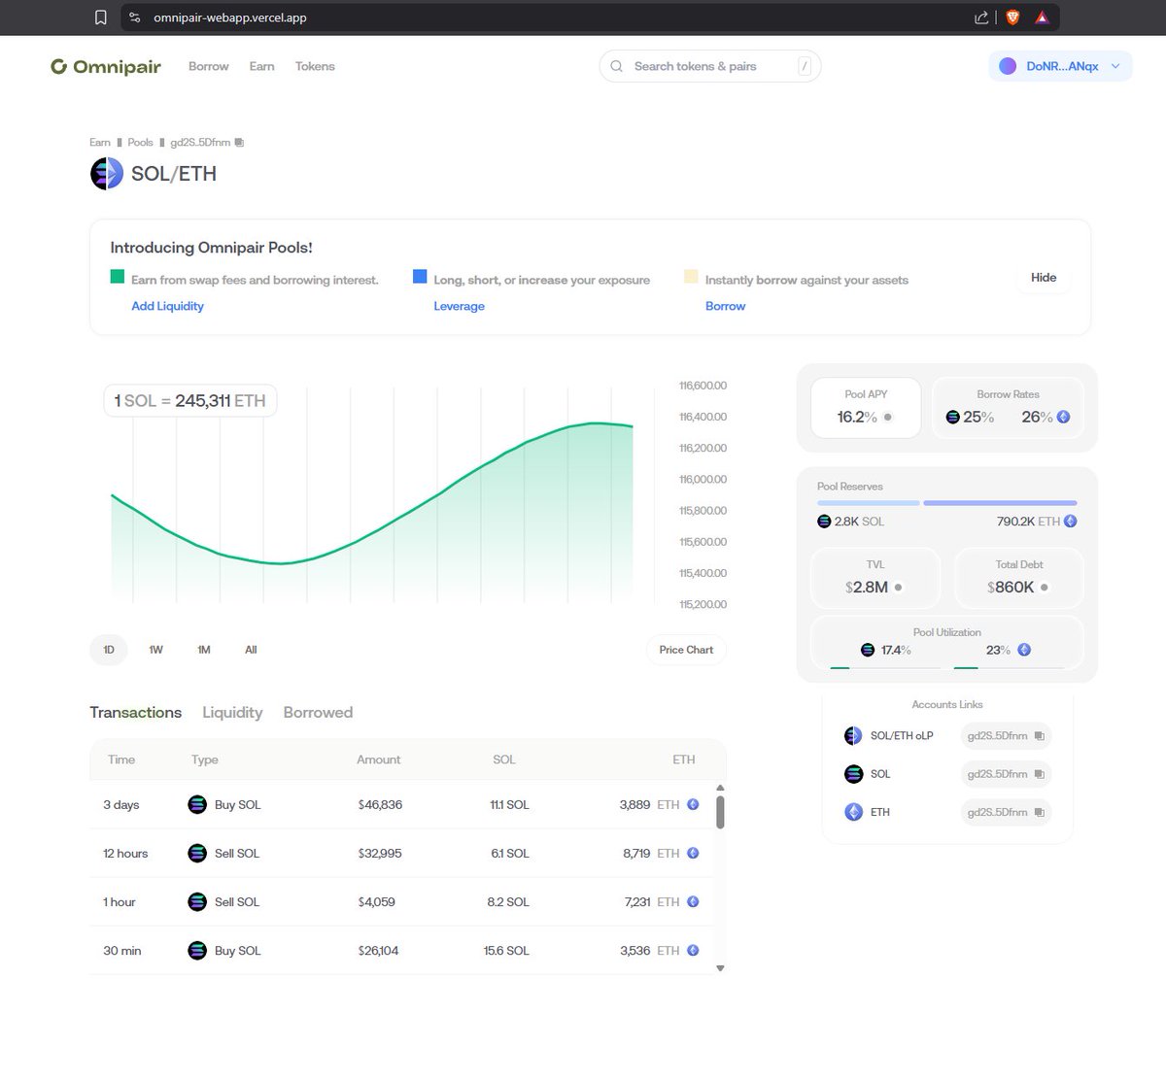
Task: Click ETH icon beside 26% borrow rate
Action: (1063, 417)
